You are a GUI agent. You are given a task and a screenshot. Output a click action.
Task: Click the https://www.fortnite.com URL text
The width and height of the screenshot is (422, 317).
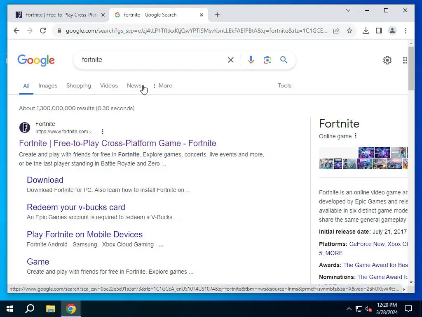pyautogui.click(x=62, y=132)
